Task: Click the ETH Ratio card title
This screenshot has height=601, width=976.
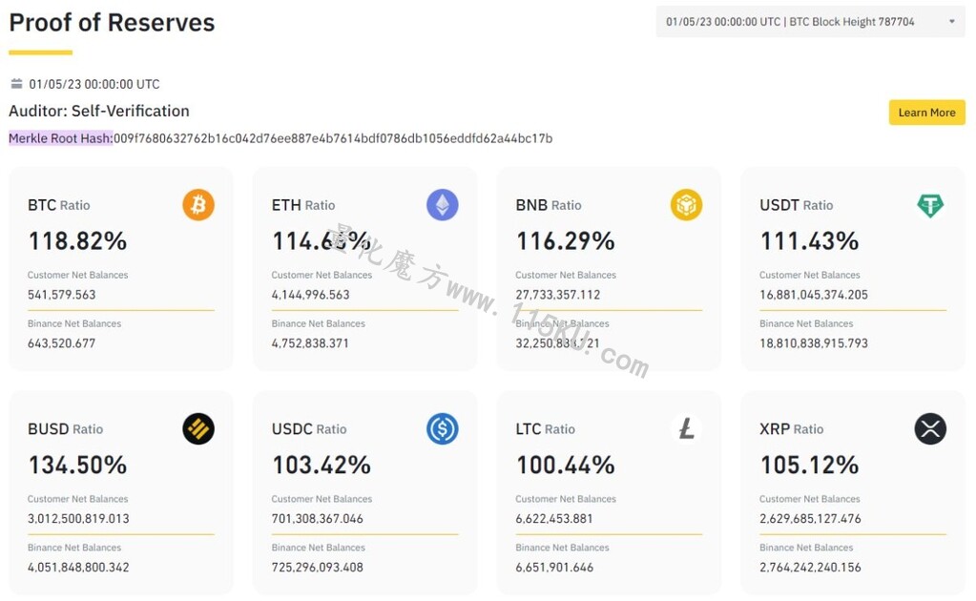Action: click(x=303, y=205)
